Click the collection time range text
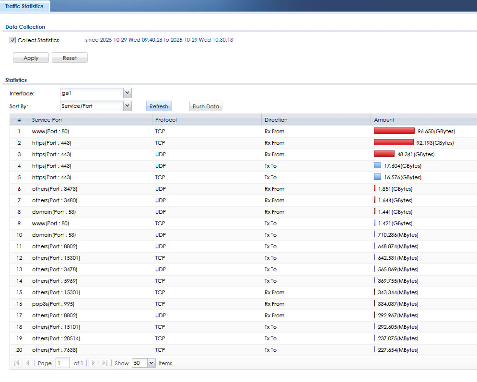This screenshot has width=477, height=382. [x=159, y=40]
